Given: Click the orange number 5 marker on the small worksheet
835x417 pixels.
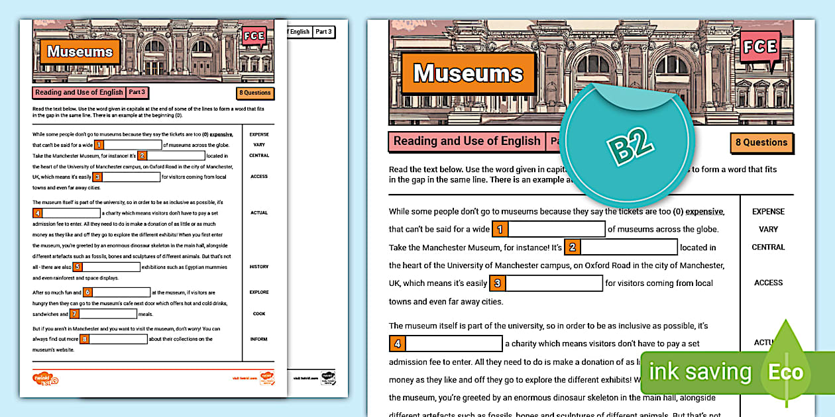Looking at the screenshot, I should (x=78, y=267).
